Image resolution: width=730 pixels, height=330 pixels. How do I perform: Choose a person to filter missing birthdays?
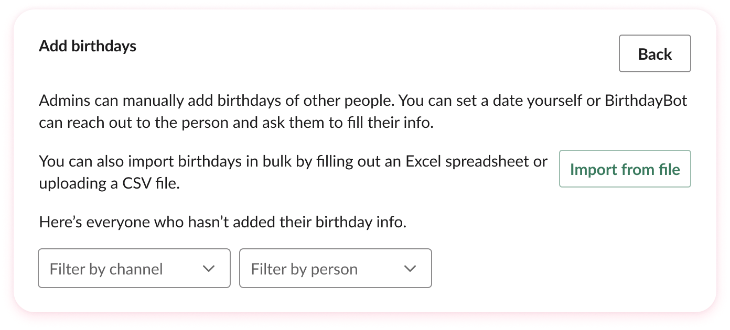[335, 268]
